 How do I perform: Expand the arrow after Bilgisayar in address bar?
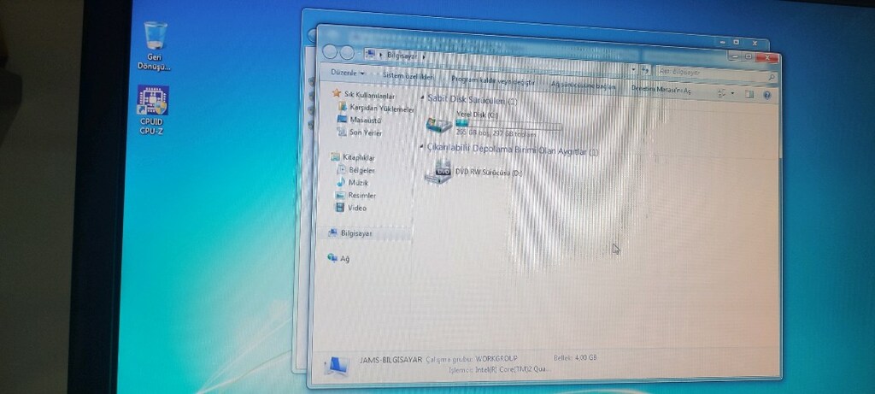424,56
